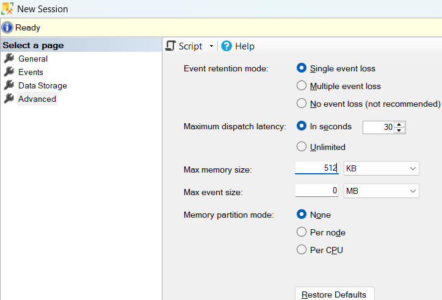Click the Restore Defaults button
This screenshot has height=300, width=442.
click(335, 294)
